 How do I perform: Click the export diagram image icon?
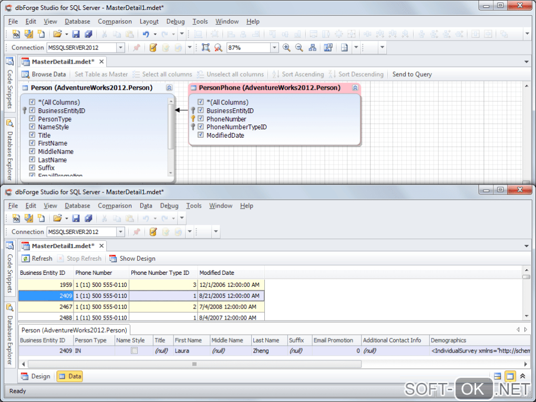(328, 48)
